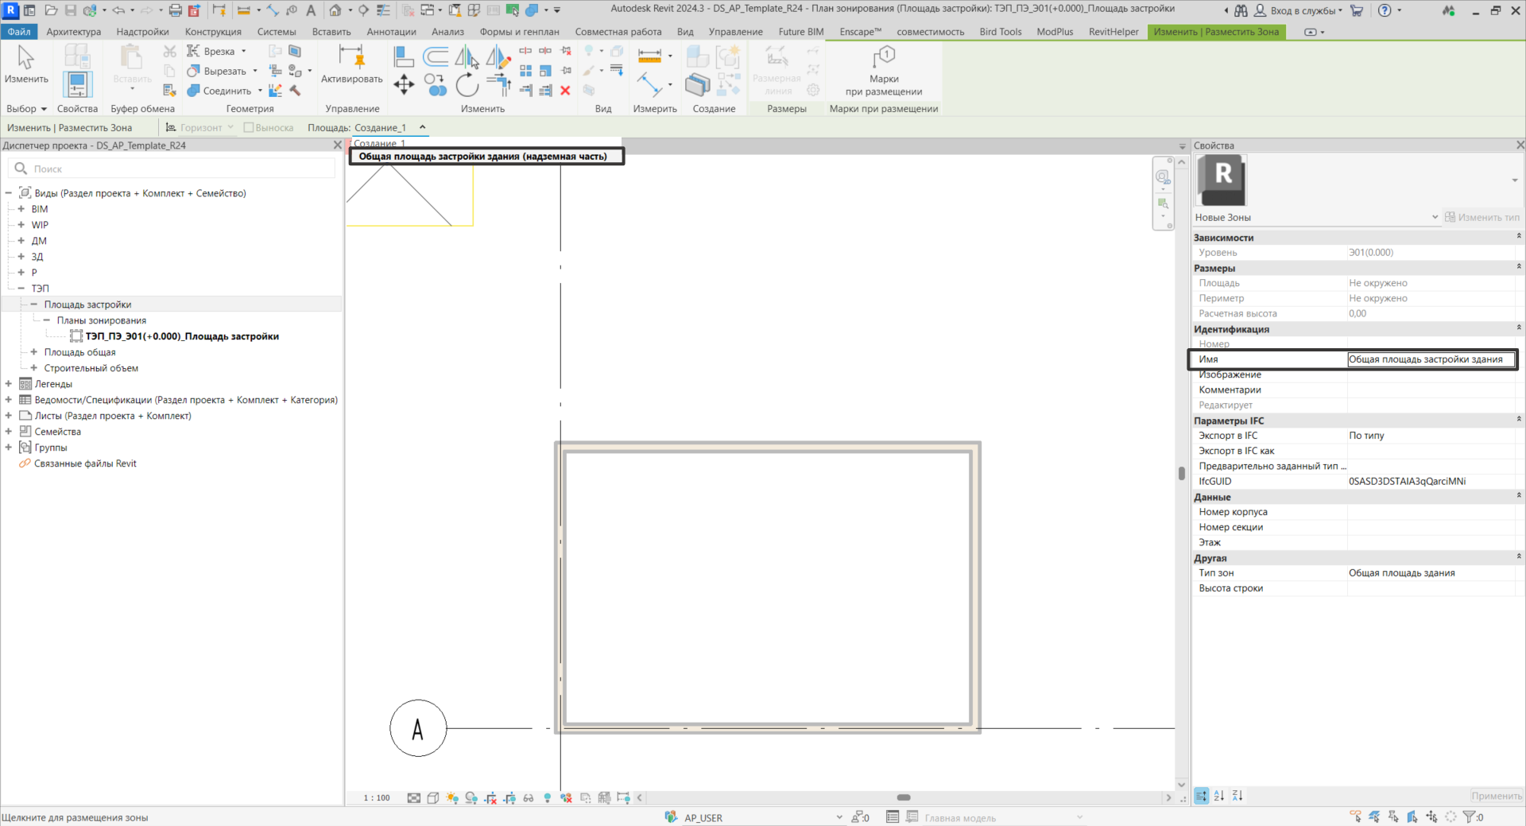Click the red Delete X icon

565,91
